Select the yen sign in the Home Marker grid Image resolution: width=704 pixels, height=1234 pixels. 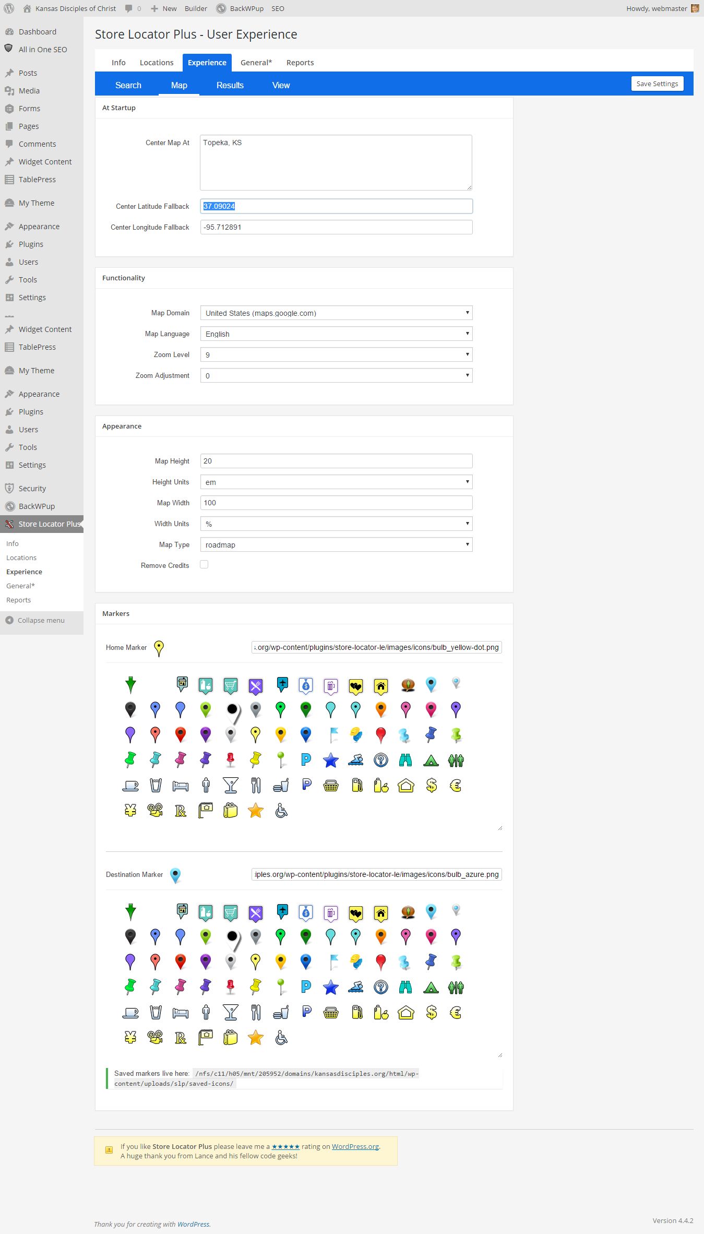(130, 810)
